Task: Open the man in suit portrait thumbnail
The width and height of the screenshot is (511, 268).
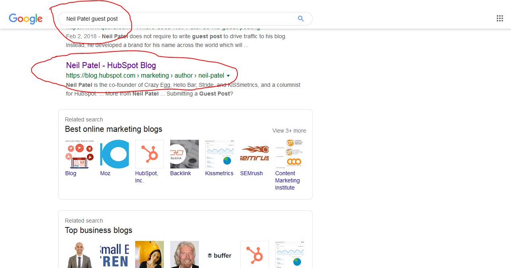Action: 80,254
